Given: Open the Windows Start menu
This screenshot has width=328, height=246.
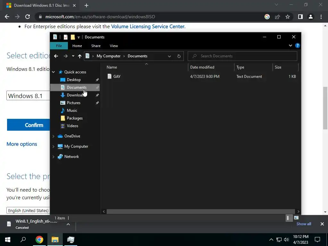Looking at the screenshot, I should [x=8, y=240].
